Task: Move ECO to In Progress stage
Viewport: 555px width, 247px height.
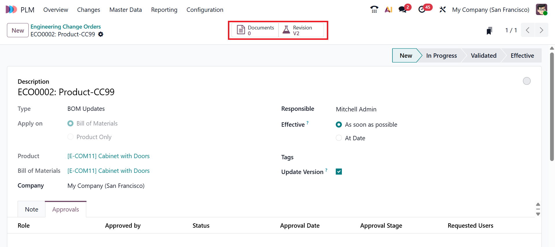Action: [441, 56]
